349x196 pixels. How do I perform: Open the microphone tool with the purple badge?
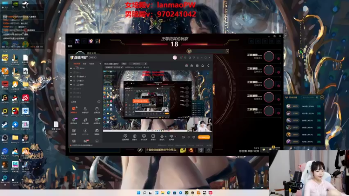coord(74,121)
